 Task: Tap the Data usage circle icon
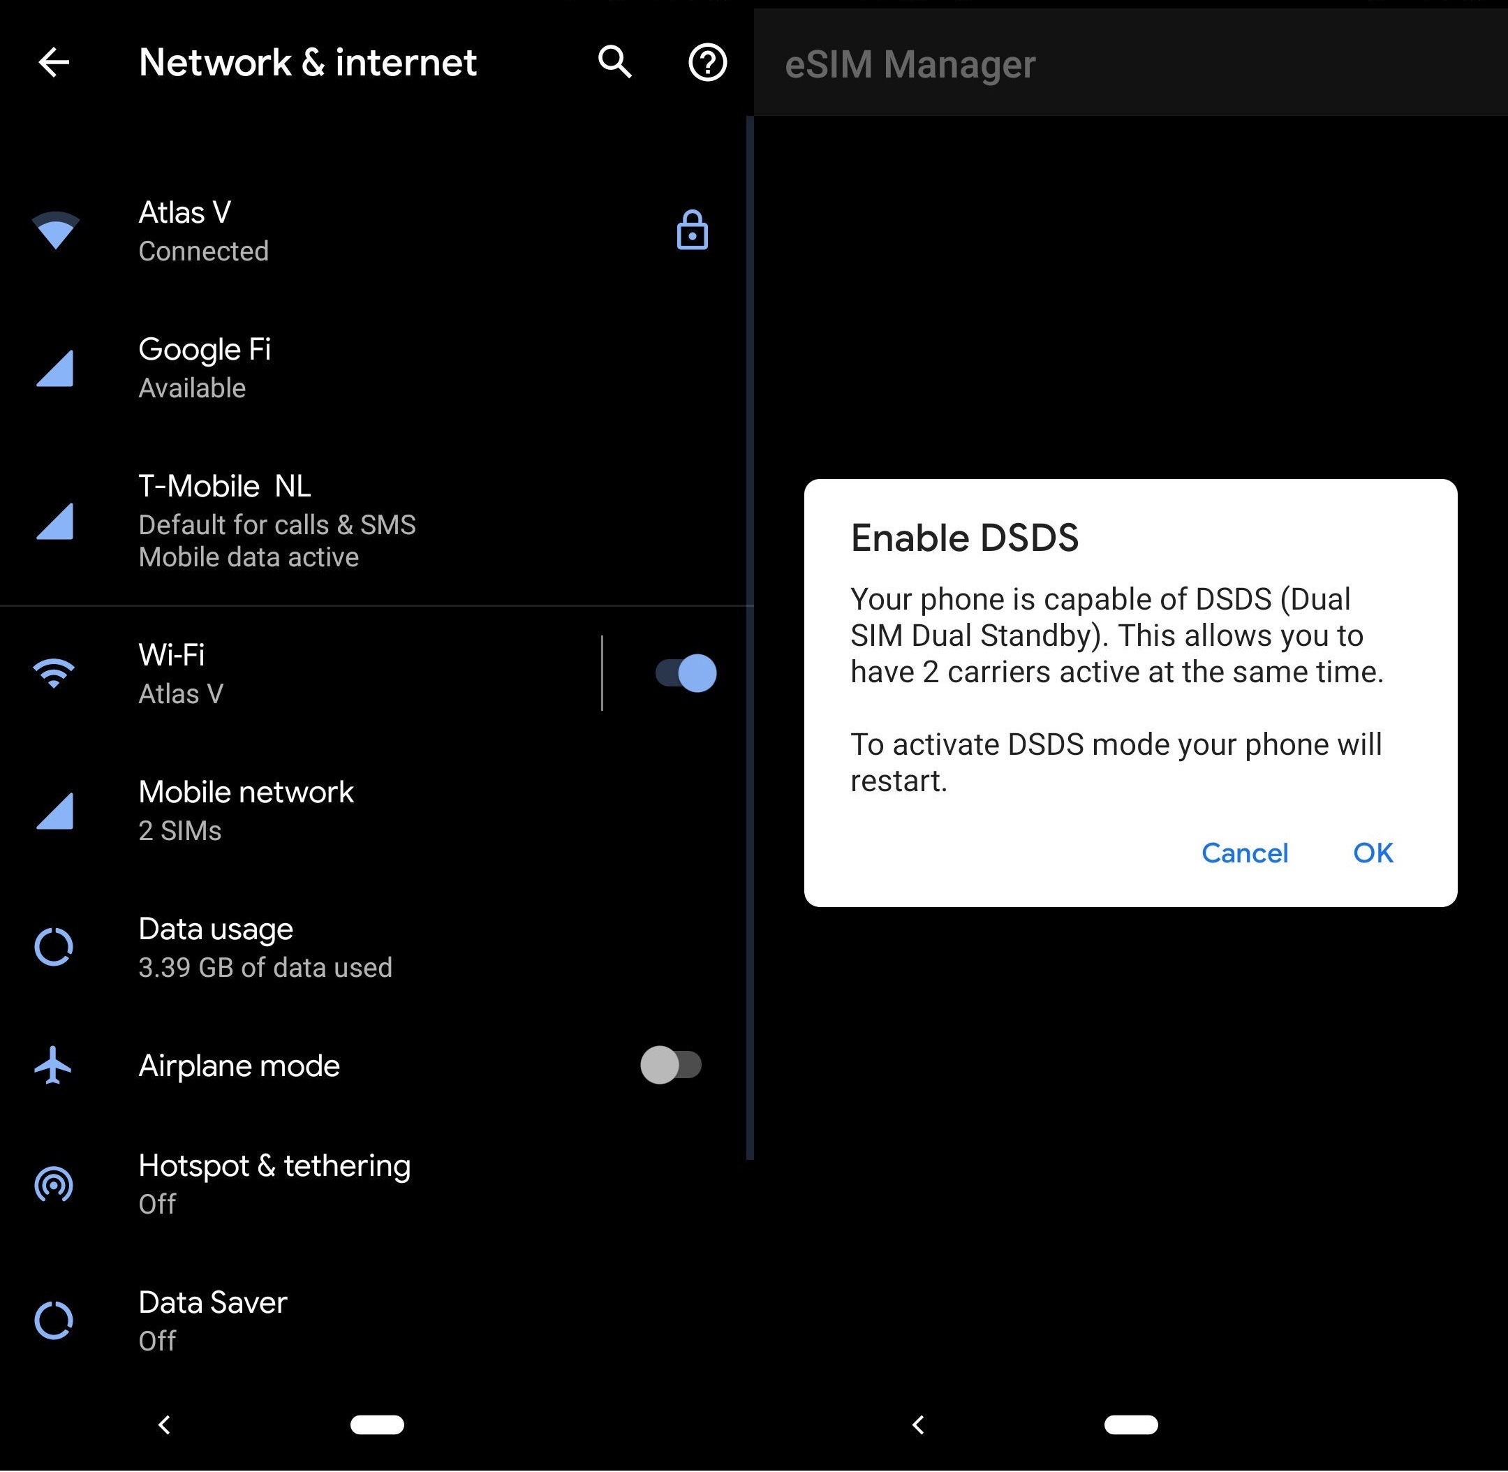53,947
